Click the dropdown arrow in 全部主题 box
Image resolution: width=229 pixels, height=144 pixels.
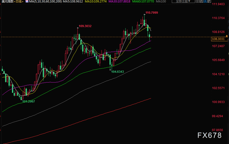[189, 1]
